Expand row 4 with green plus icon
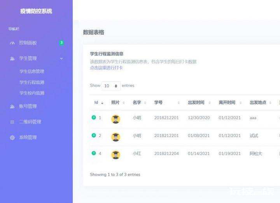 pos(94,153)
